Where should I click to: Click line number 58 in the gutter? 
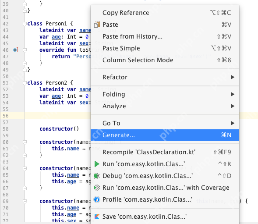(5, 129)
